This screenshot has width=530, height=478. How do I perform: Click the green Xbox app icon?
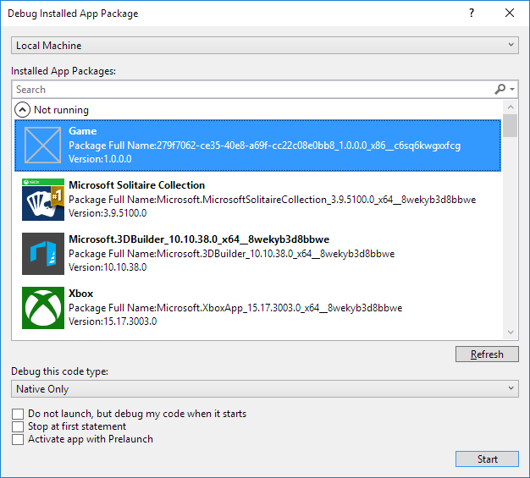pyautogui.click(x=43, y=308)
